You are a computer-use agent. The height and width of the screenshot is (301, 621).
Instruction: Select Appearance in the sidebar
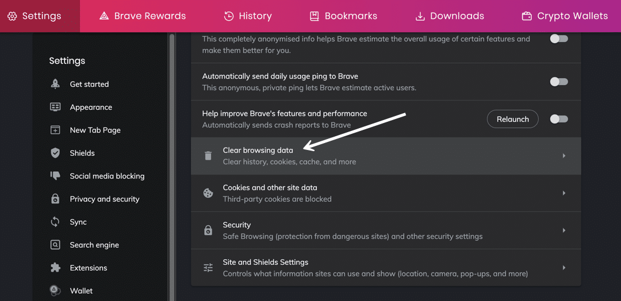click(x=91, y=107)
